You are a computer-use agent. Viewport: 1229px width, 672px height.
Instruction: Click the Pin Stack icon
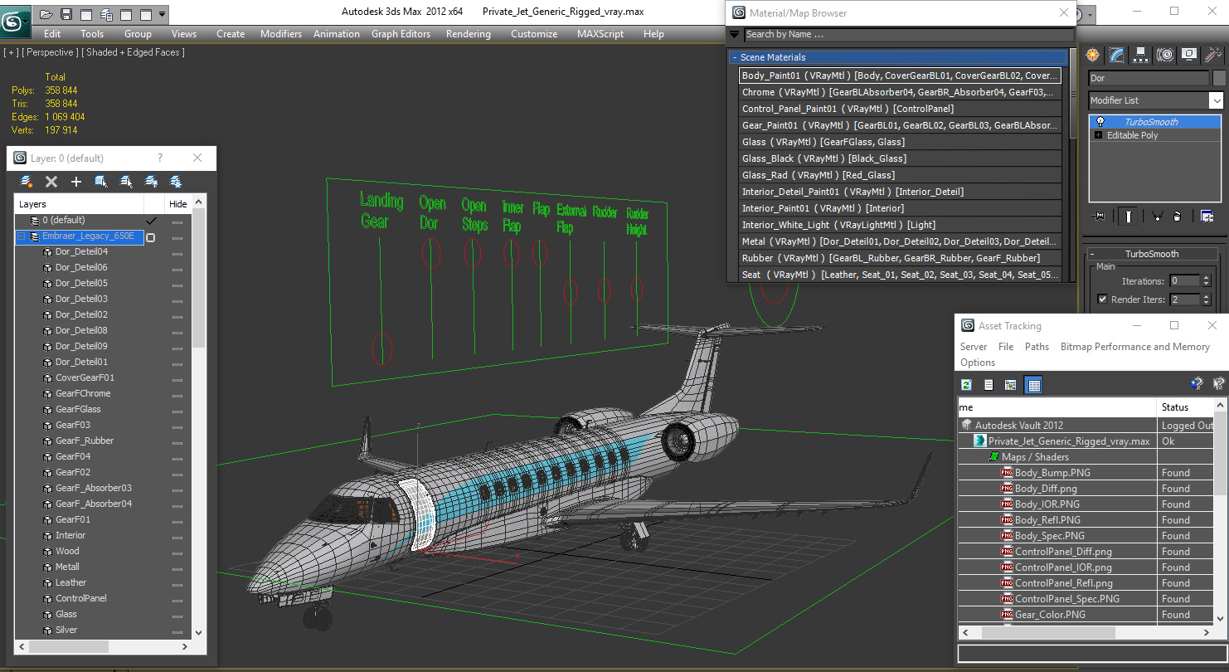tap(1100, 216)
